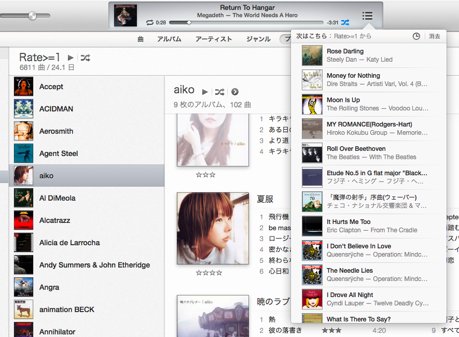Select track 3 より道
Image resolution: width=459 pixels, height=337 pixels.
tap(279, 141)
